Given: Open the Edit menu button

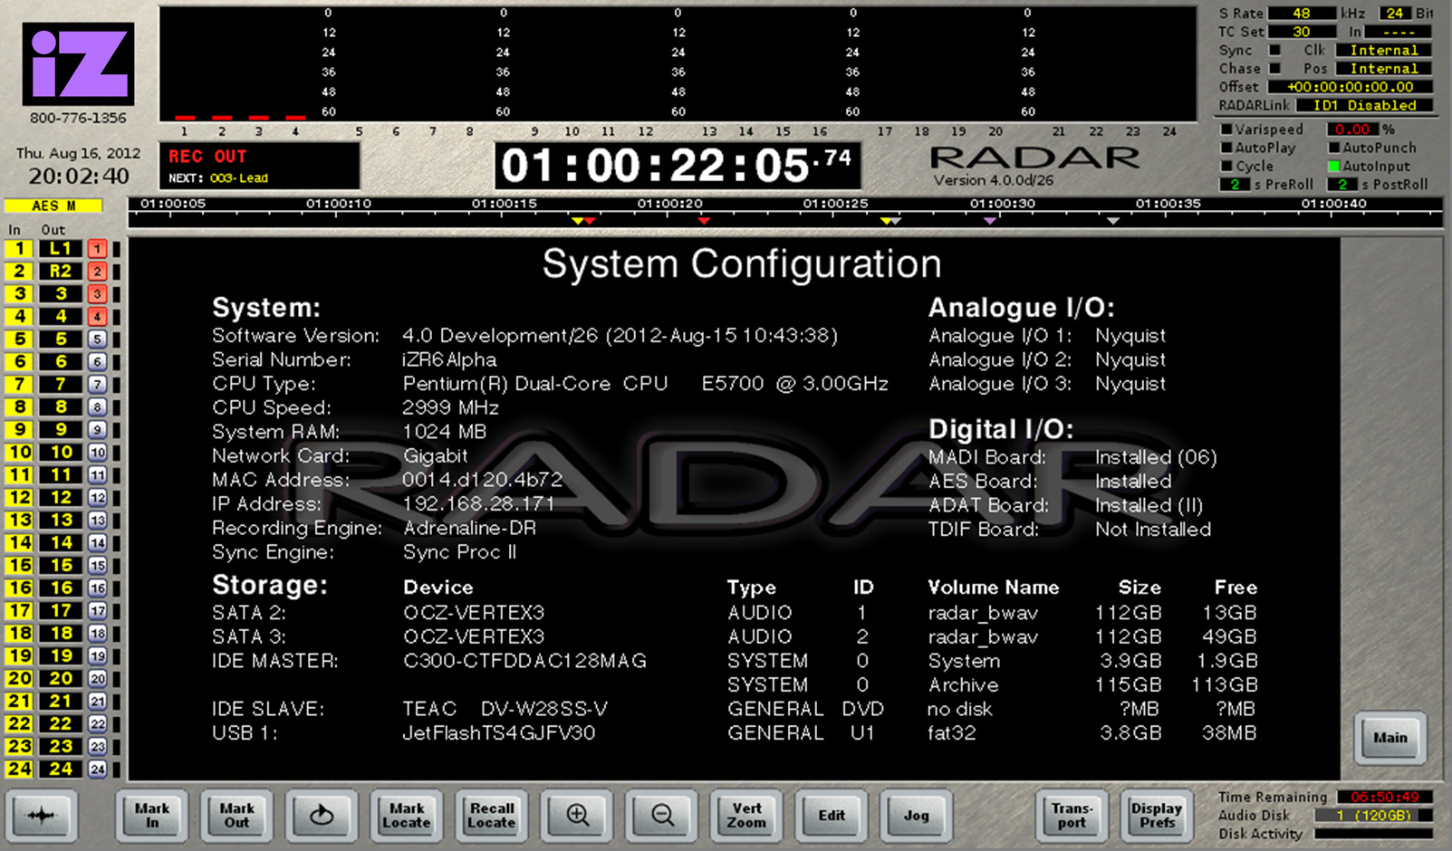Looking at the screenshot, I should coord(832,816).
